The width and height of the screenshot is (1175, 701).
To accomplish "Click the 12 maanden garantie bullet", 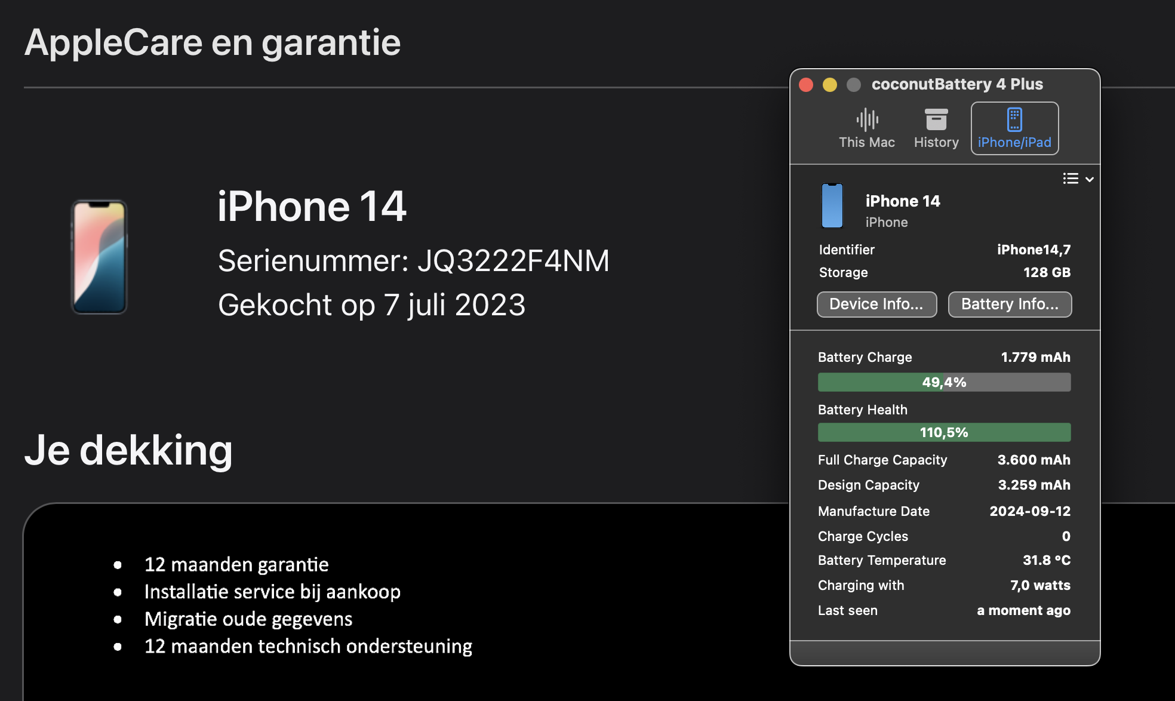I will 236,564.
